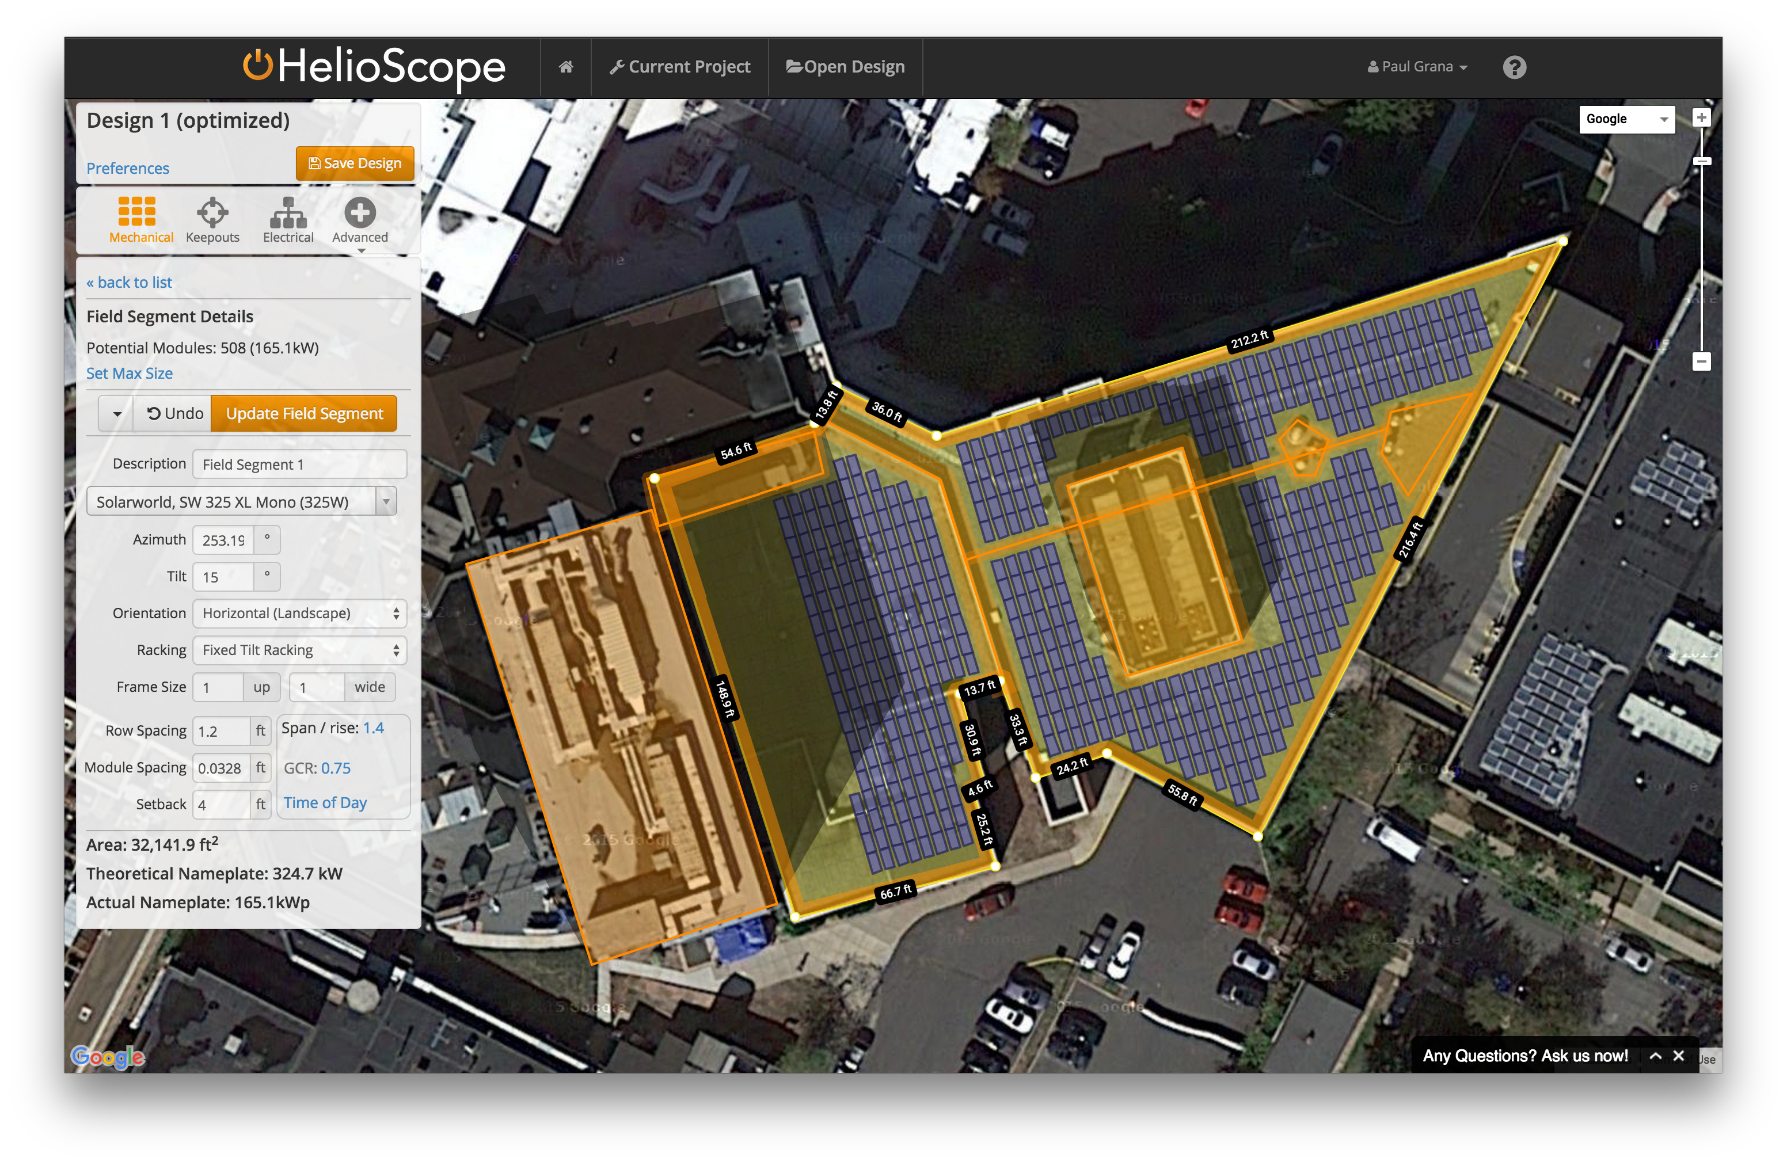1787x1165 pixels.
Task: Open the Solarworld module dropdown
Action: (242, 501)
